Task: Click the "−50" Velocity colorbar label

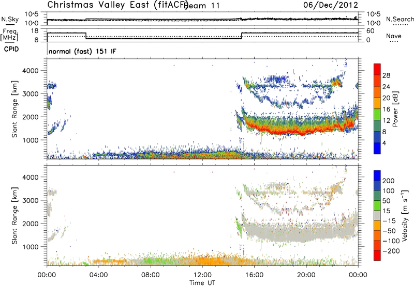Action: pyautogui.click(x=389, y=231)
